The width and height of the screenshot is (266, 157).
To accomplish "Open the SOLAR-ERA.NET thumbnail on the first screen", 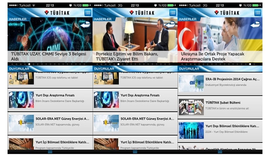I will (x=21, y=123).
